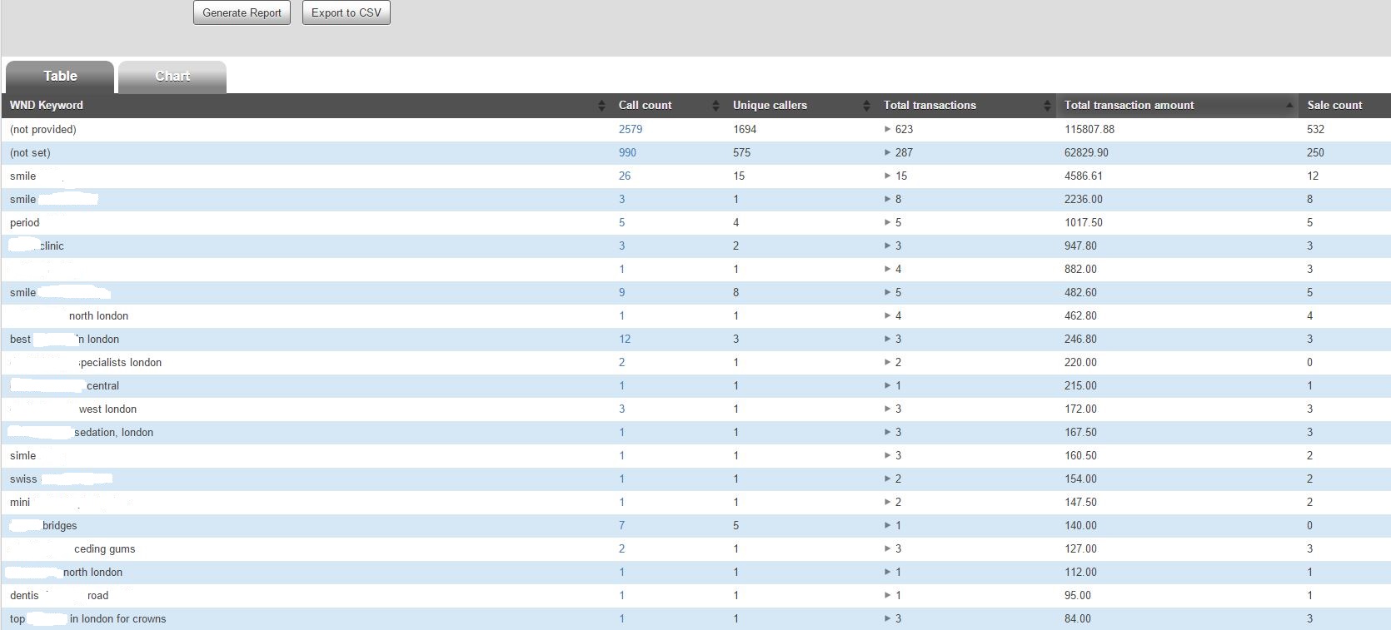Select the Table tab
The image size is (1391, 630).
coord(60,77)
